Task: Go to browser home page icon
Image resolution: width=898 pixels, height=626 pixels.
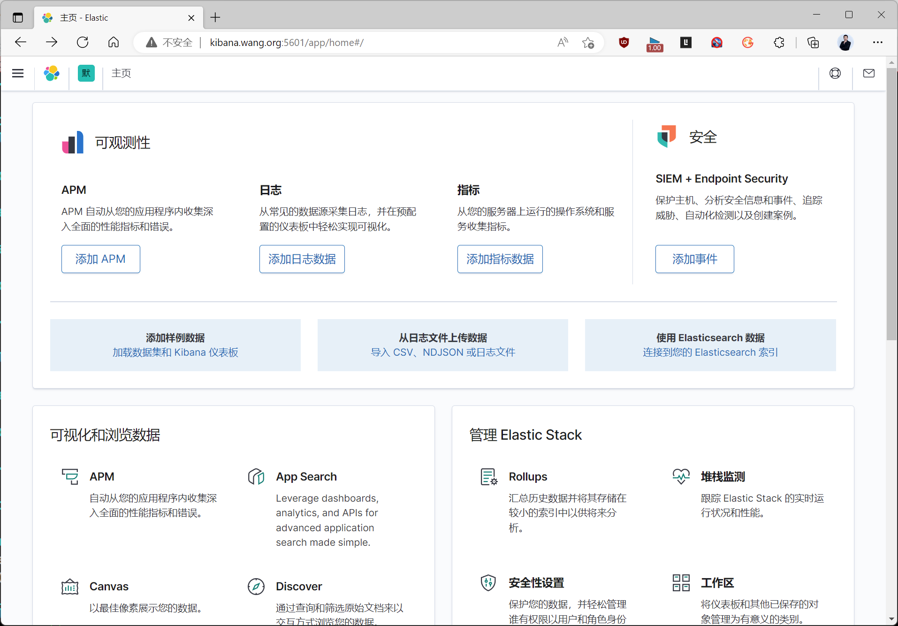Action: click(114, 42)
